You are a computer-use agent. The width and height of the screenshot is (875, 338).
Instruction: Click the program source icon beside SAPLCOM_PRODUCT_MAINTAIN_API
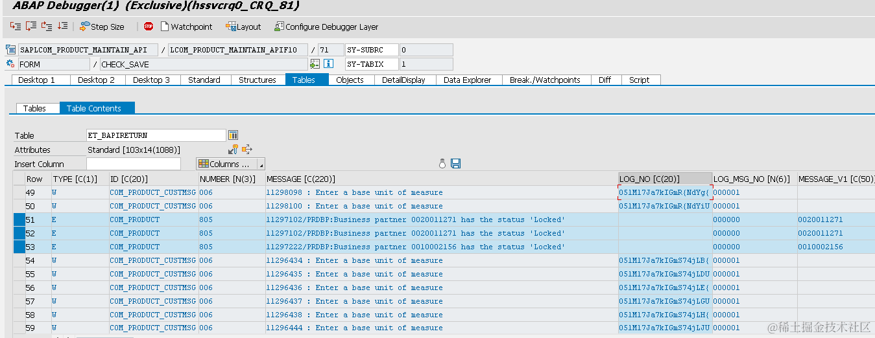pos(10,50)
